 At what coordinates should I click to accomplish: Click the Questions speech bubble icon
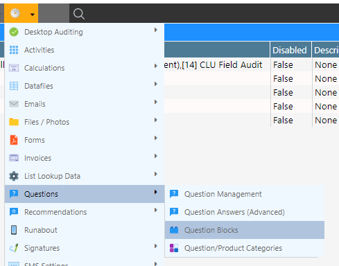[14, 194]
